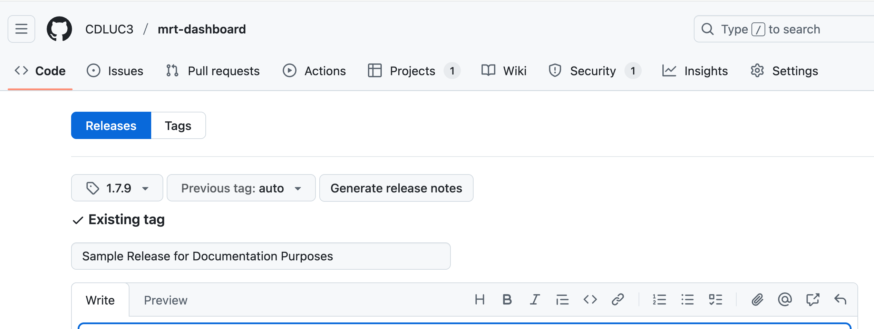Click the Security shield icon
Image resolution: width=874 pixels, height=329 pixels.
[555, 71]
